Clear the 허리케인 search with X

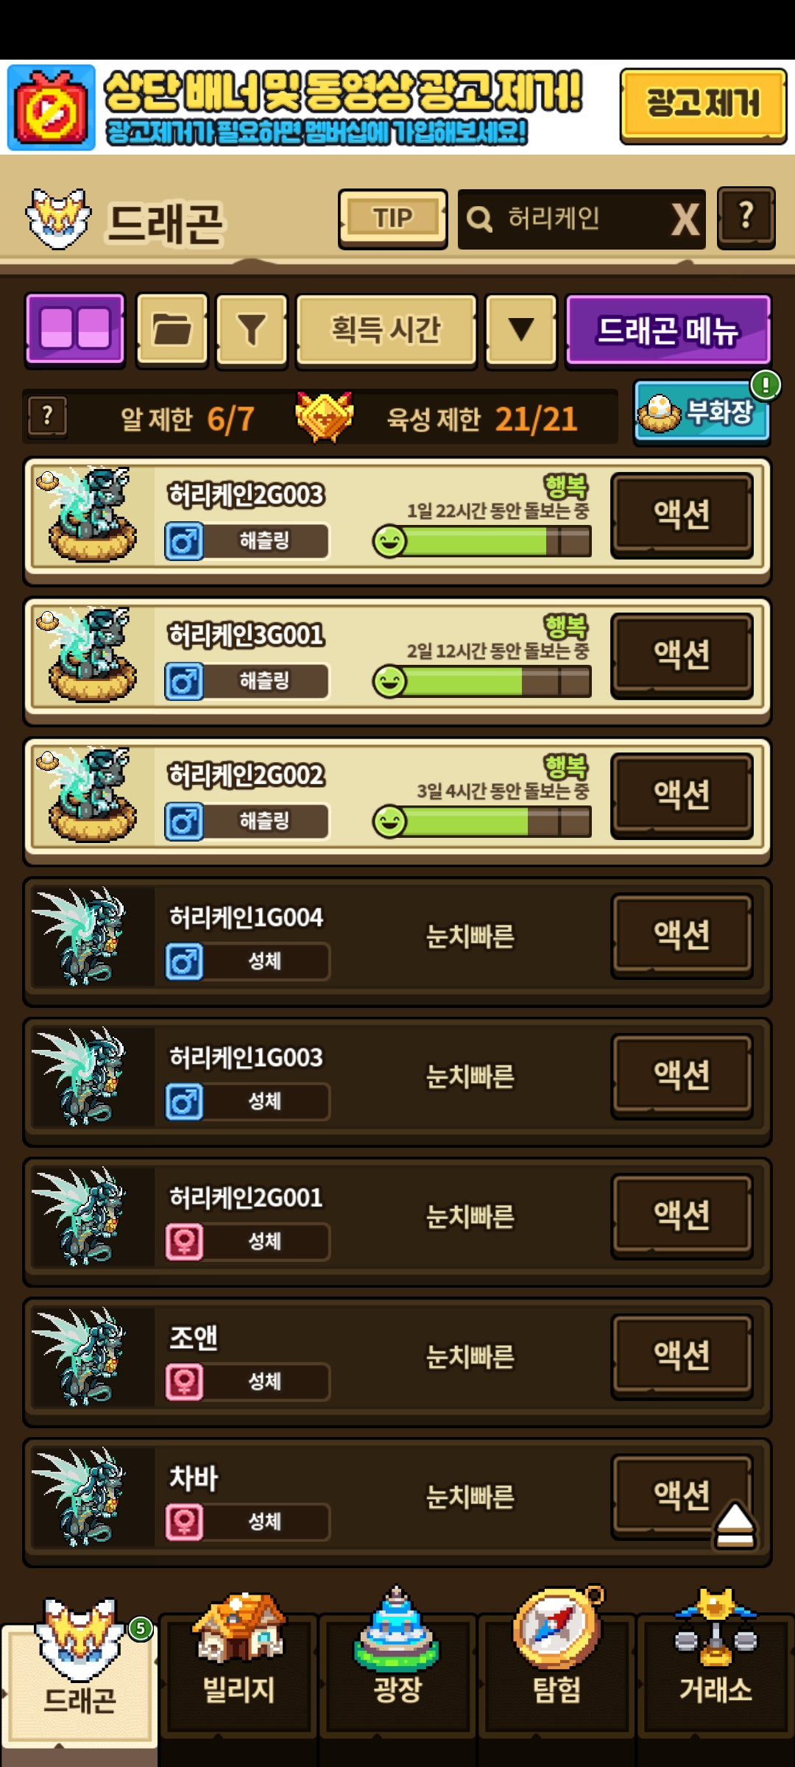coord(685,219)
